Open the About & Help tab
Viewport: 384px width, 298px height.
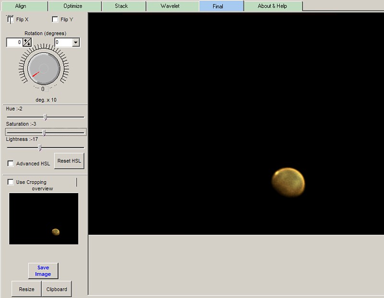273,6
